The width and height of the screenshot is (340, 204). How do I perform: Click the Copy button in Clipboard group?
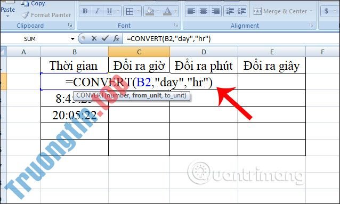point(33,3)
